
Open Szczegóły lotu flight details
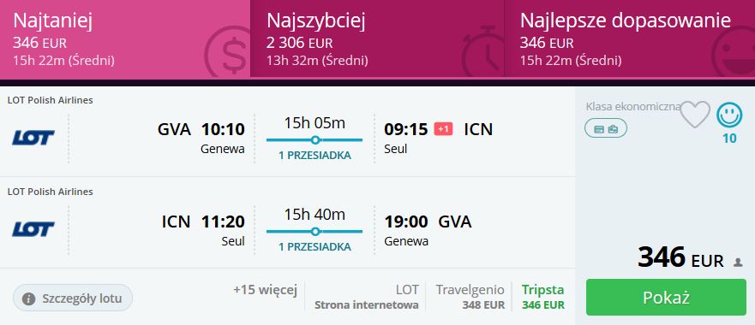73,298
